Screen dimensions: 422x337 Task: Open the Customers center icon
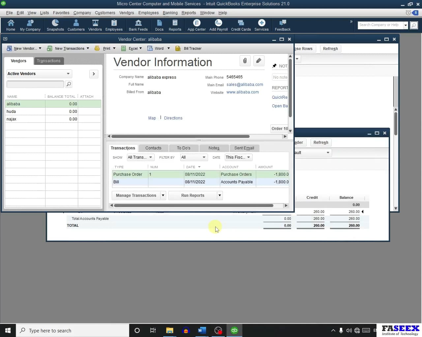pyautogui.click(x=76, y=25)
